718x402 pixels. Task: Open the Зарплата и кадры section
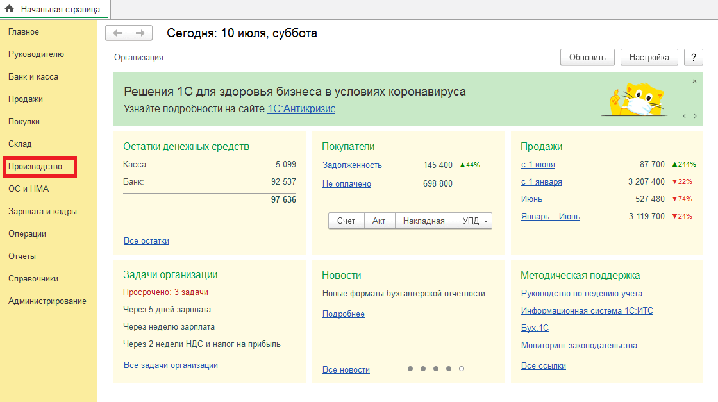pos(43,212)
